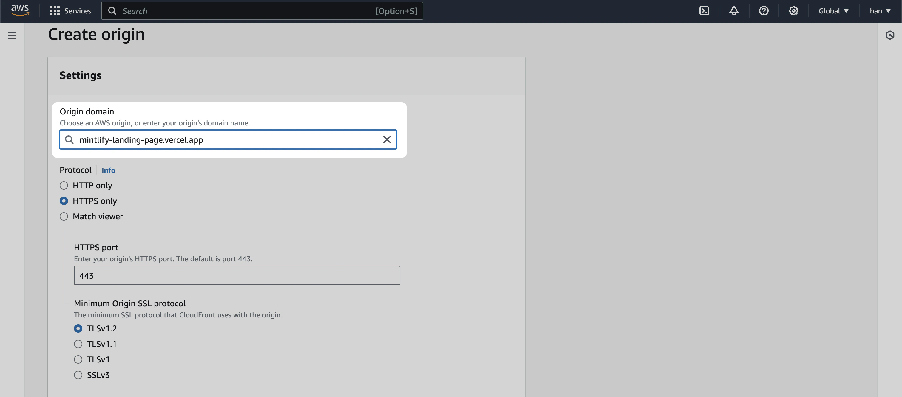Screen dimensions: 902x397
Task: Open the settings gear icon
Action: coord(793,11)
